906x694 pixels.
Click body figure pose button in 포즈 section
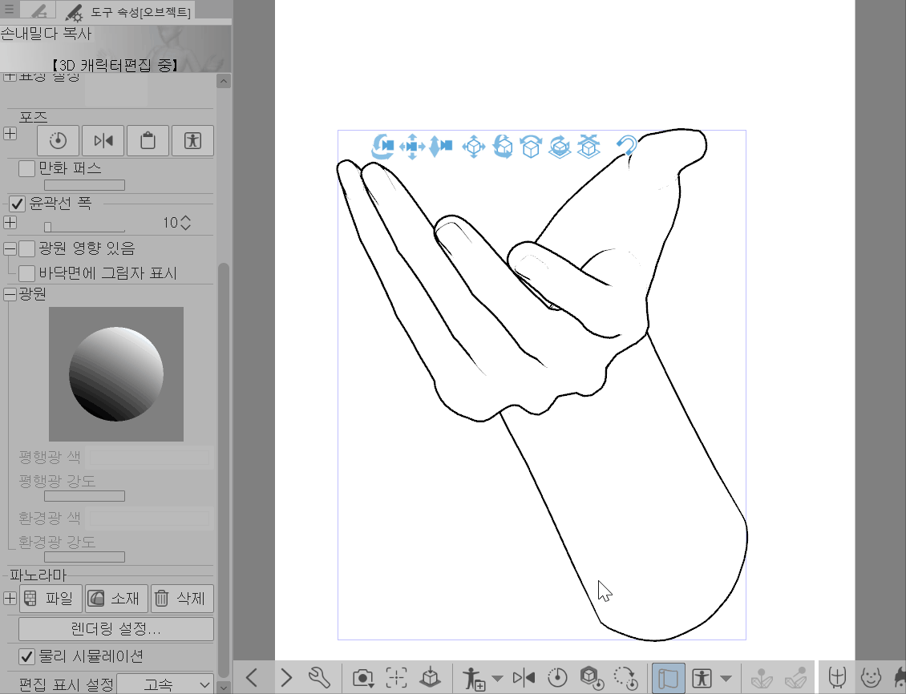click(192, 140)
